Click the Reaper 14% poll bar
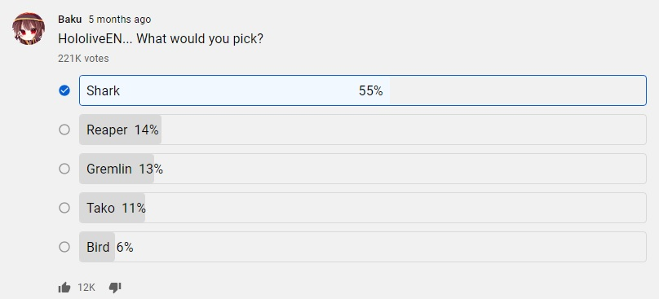The width and height of the screenshot is (659, 299). (363, 130)
